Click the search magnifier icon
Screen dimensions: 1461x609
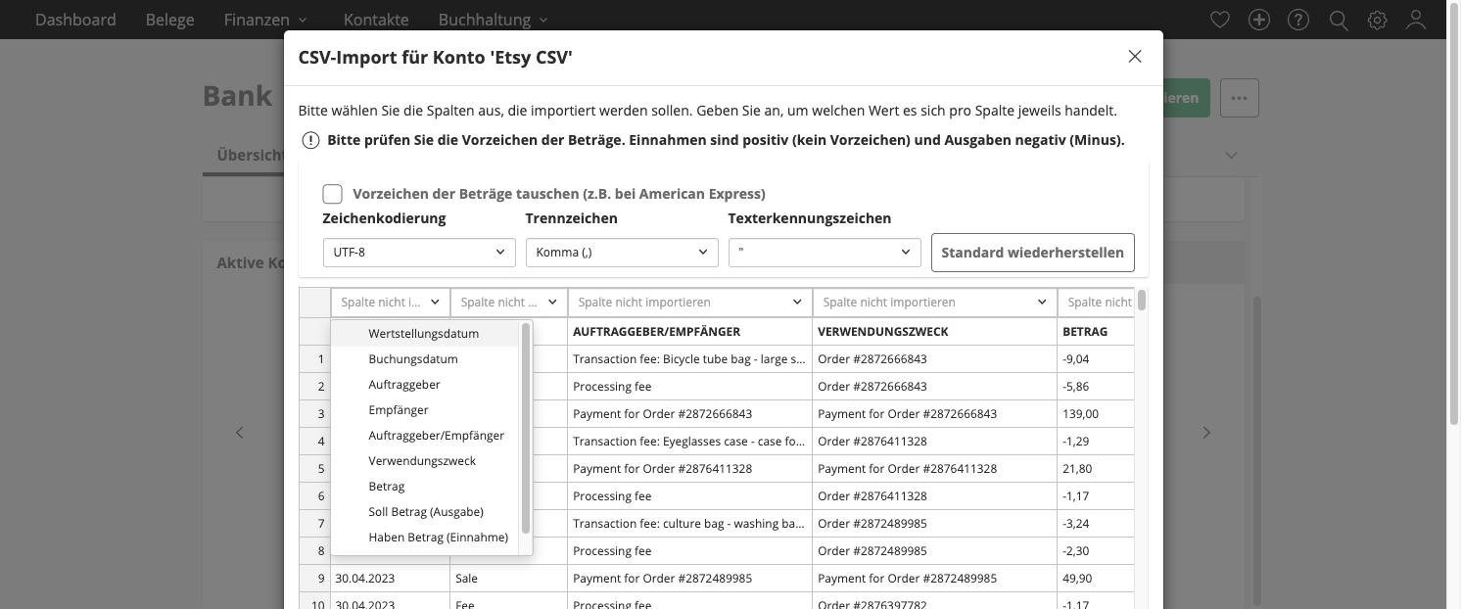pos(1338,20)
